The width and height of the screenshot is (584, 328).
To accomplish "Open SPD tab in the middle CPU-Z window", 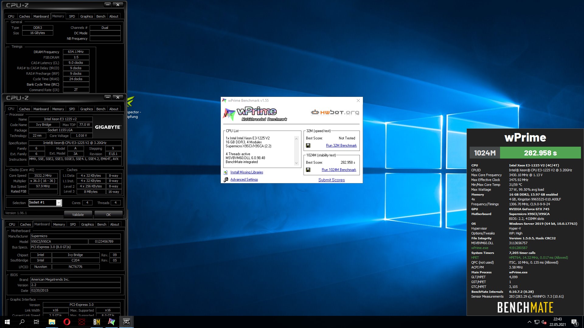I will (72, 109).
